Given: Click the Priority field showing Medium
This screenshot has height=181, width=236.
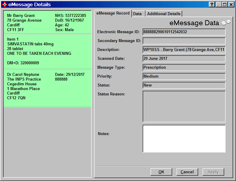Looking at the screenshot, I should click(184, 76).
